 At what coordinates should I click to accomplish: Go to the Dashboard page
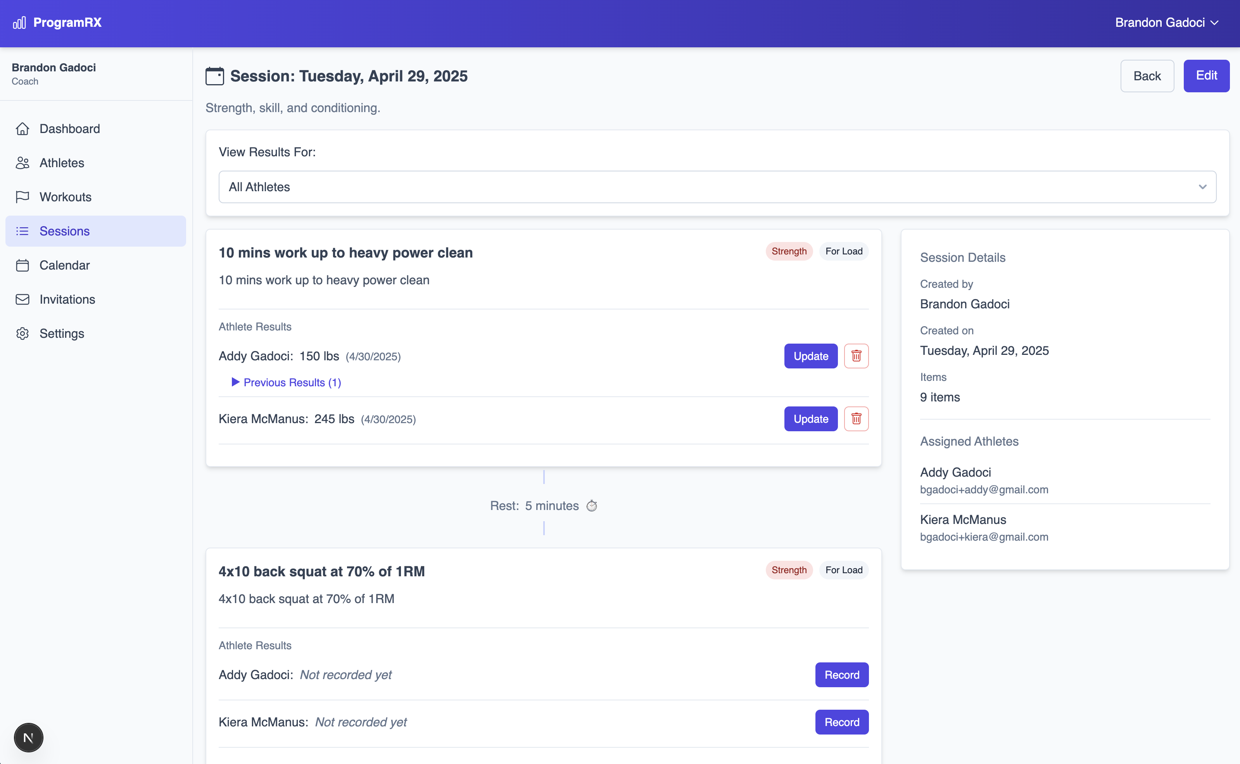[95, 129]
